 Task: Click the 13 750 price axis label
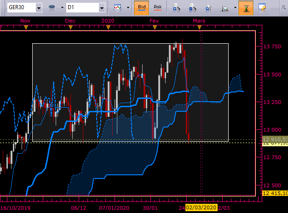[272, 46]
